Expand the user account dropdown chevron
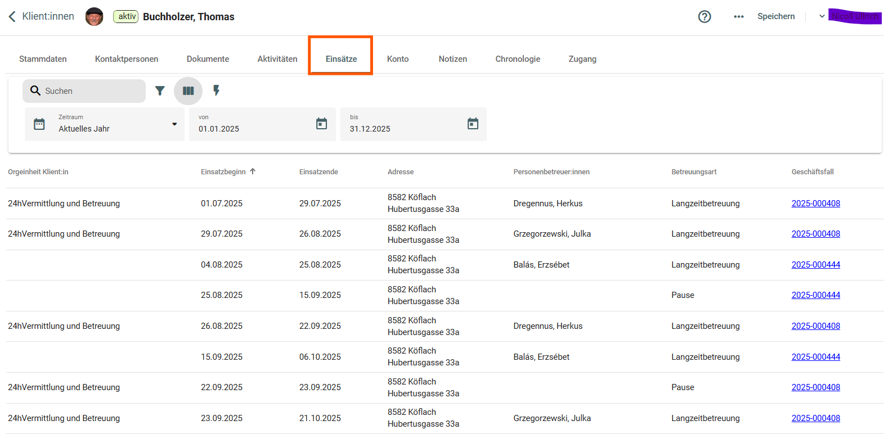The height and width of the screenshot is (434, 884). (822, 16)
